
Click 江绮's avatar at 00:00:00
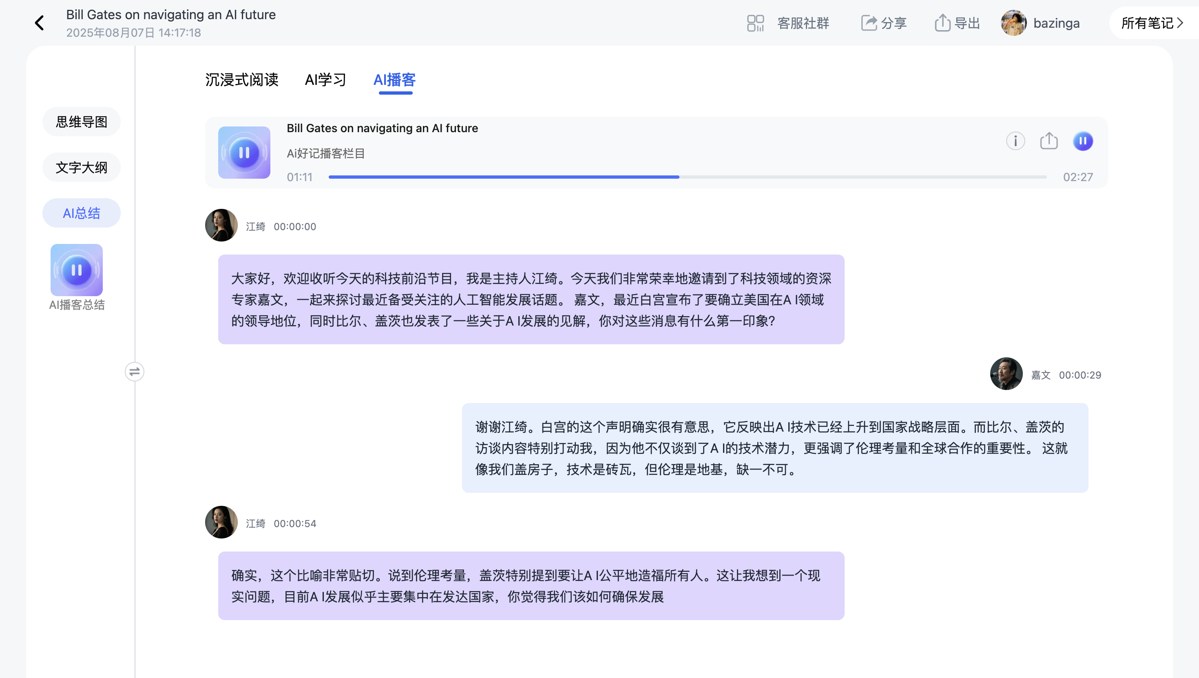pos(221,225)
